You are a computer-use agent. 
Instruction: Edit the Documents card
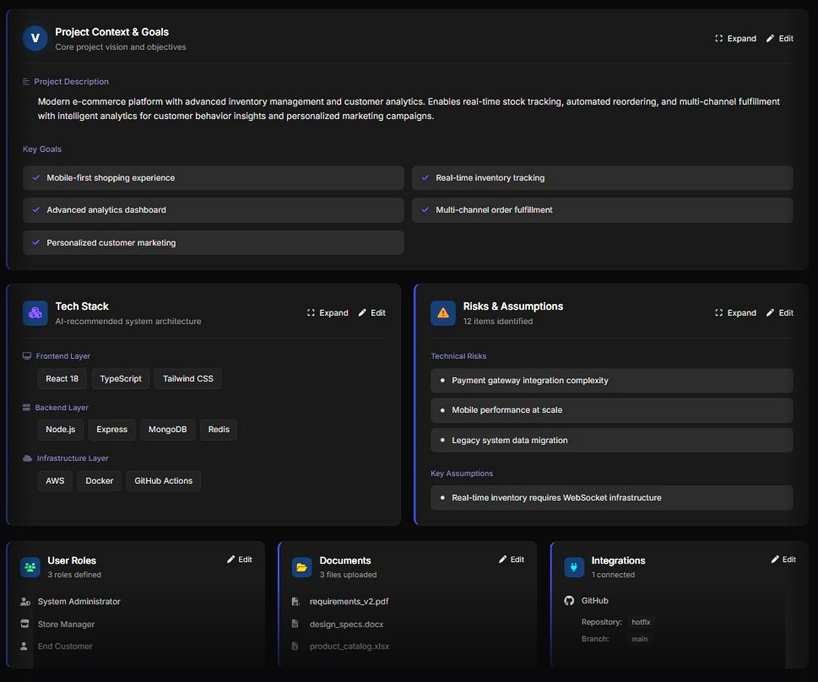coord(512,559)
